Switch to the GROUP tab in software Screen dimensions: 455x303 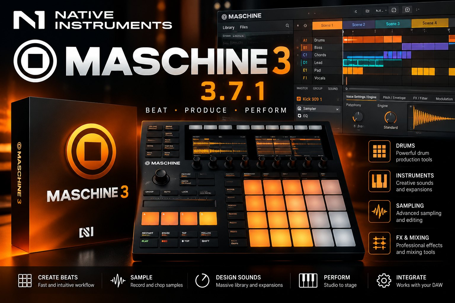(318, 88)
